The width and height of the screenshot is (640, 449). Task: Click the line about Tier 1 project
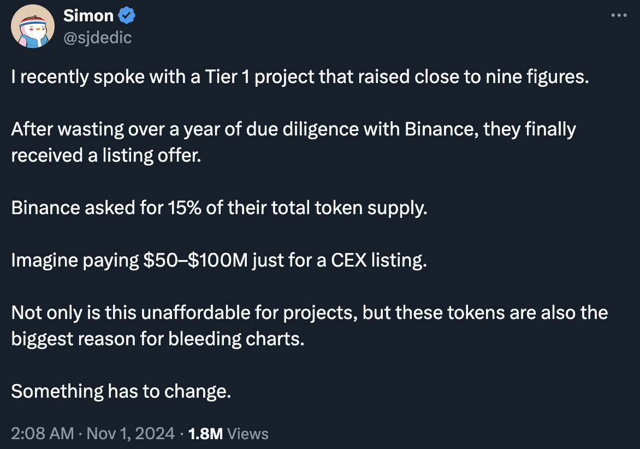click(x=300, y=77)
